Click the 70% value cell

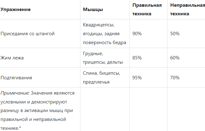coord(175,78)
